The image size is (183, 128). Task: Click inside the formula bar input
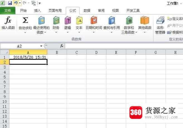coord(124,46)
